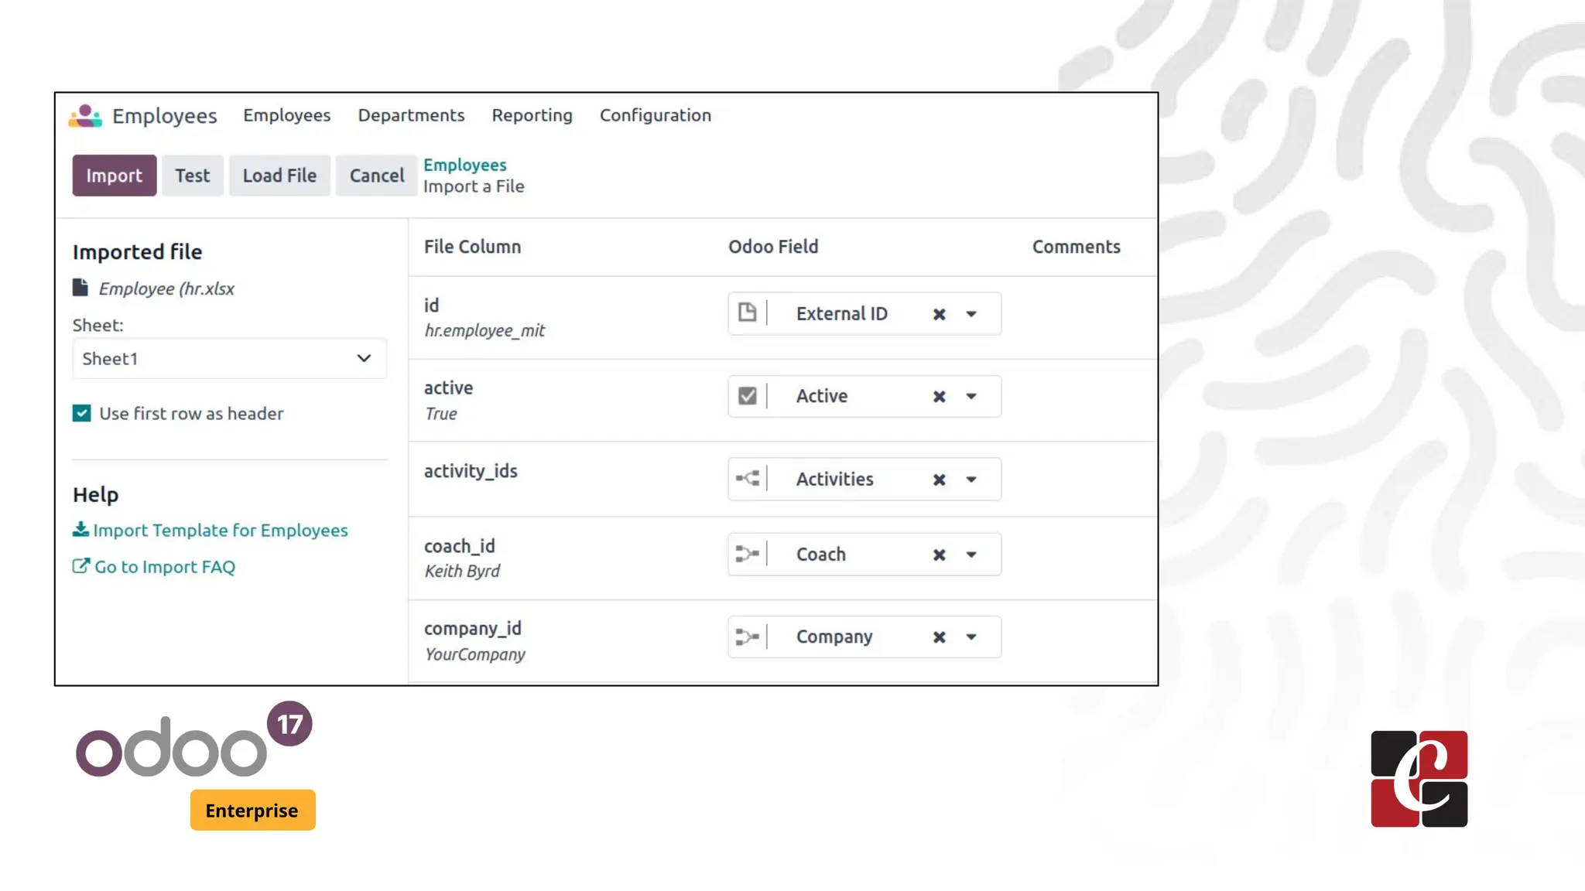Click the Employees app logo icon
The height and width of the screenshot is (891, 1585).
(85, 116)
